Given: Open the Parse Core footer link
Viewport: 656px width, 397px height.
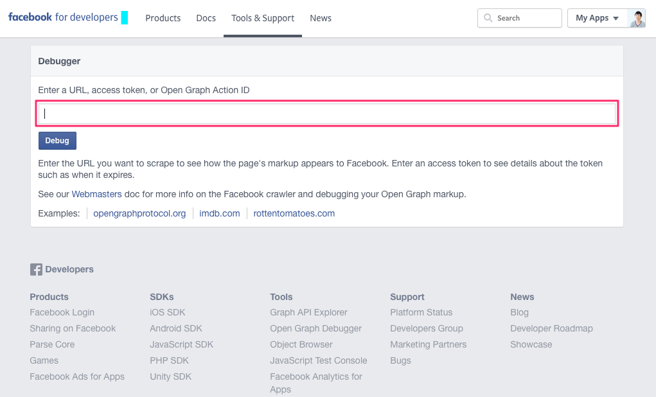Looking at the screenshot, I should click(x=52, y=345).
